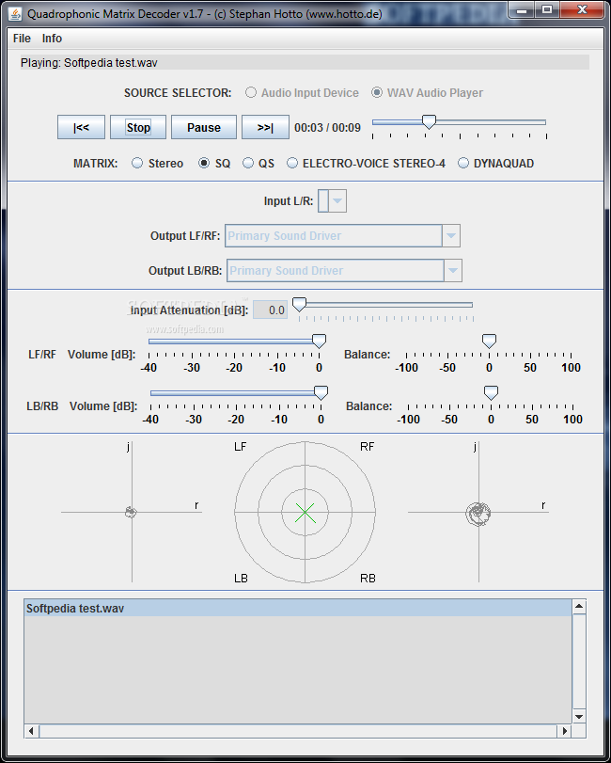The width and height of the screenshot is (611, 763).
Task: Click the green cross in quad scope
Action: [x=305, y=513]
